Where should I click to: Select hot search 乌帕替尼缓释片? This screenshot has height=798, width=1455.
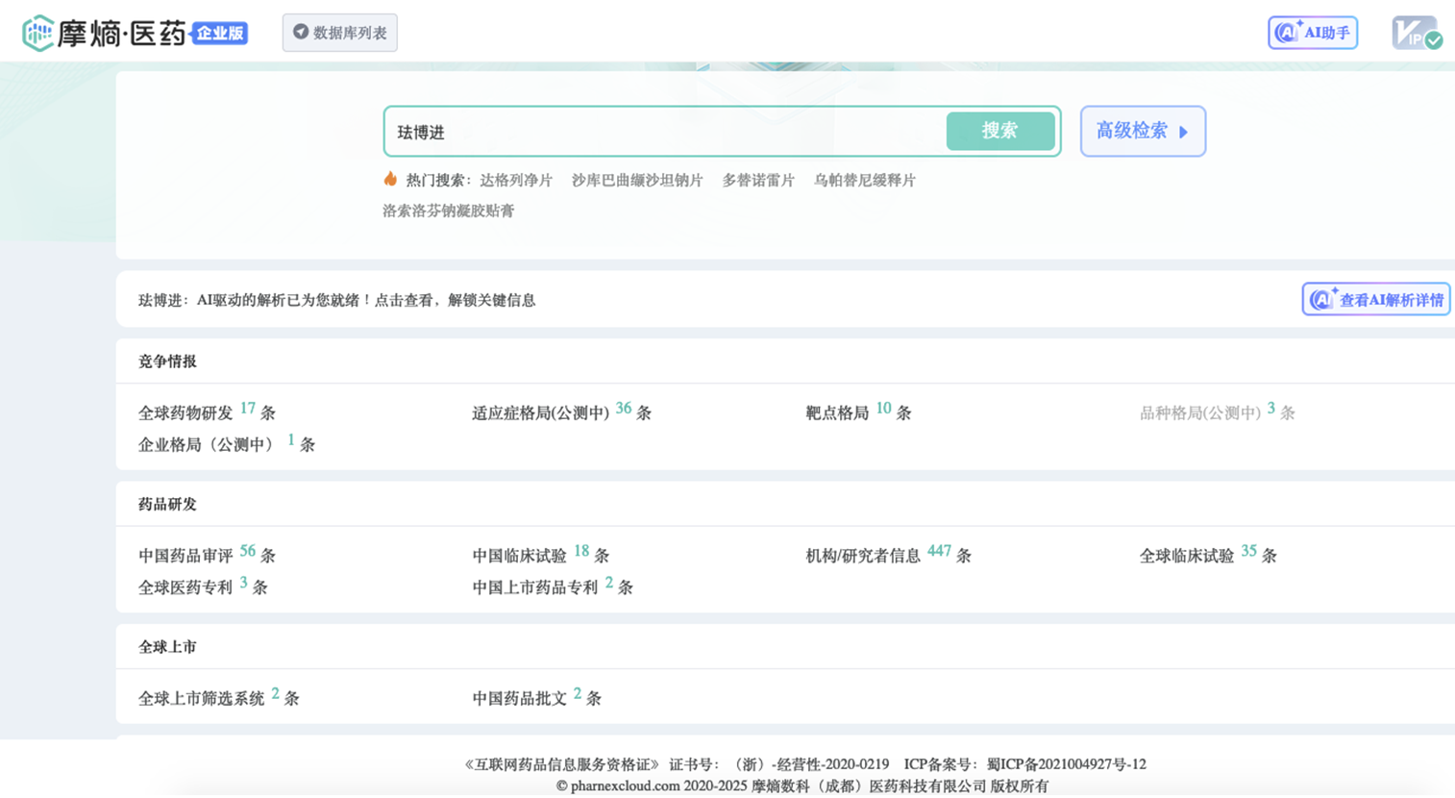tap(864, 181)
